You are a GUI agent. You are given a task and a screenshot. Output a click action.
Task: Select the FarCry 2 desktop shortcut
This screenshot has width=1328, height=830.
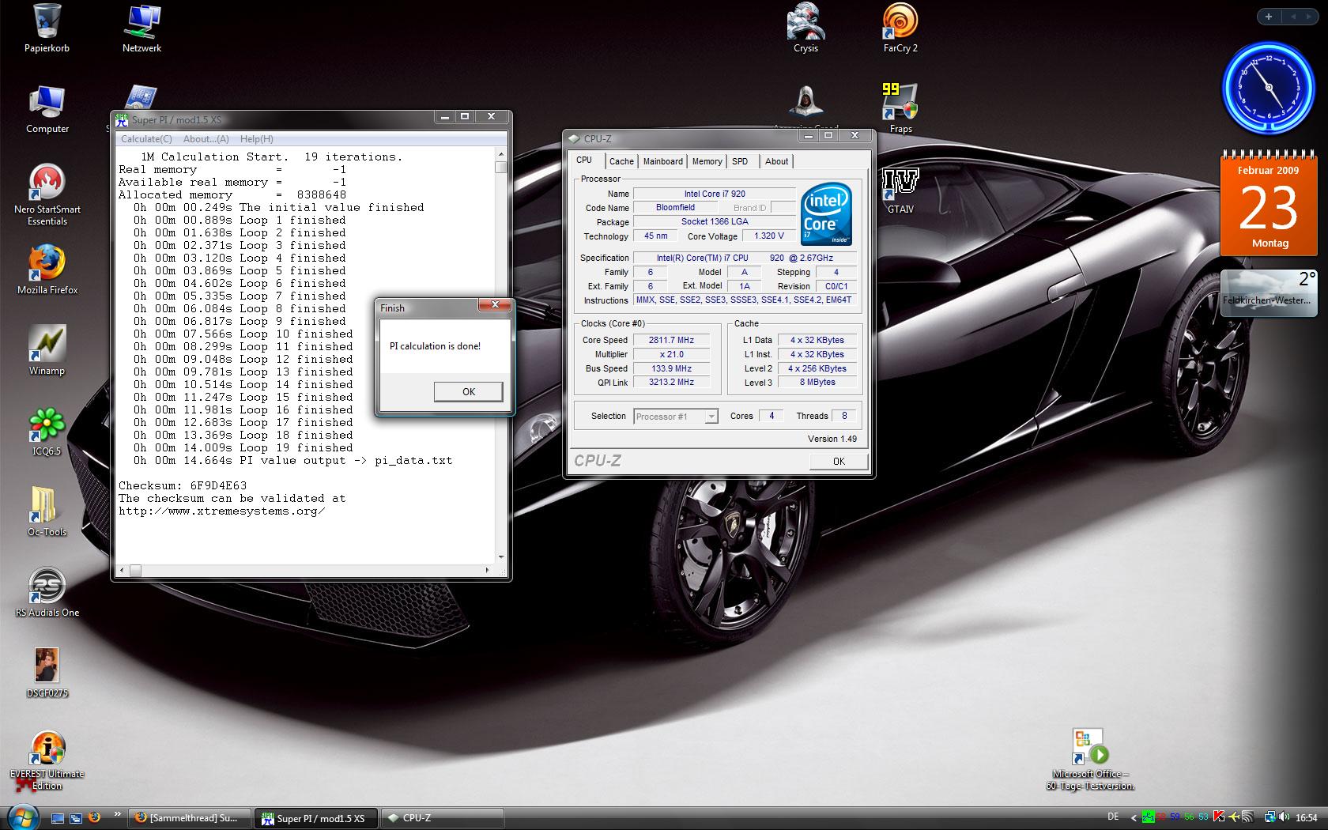pyautogui.click(x=900, y=28)
